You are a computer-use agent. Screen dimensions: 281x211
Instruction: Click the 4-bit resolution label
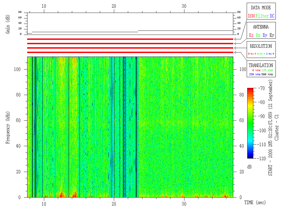[261, 54]
